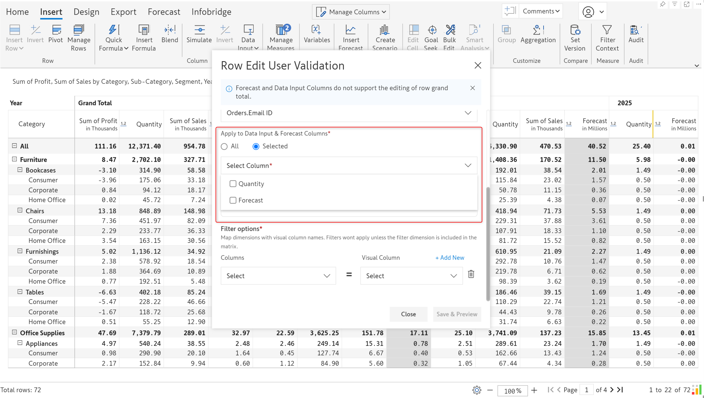Check the Forecast column checkbox
The height and width of the screenshot is (398, 704).
tap(233, 200)
